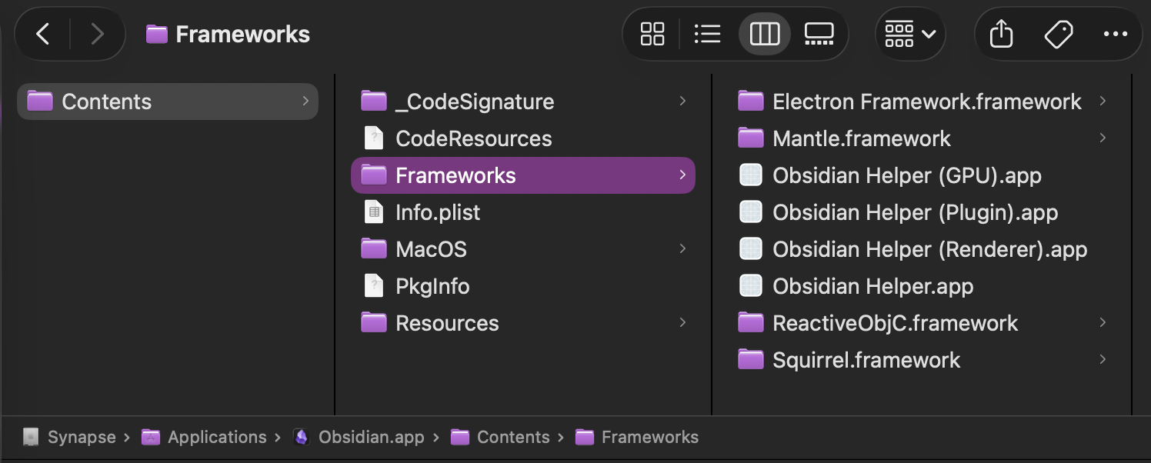Switch to list view
Screen dimensions: 1151x463
(x=707, y=34)
